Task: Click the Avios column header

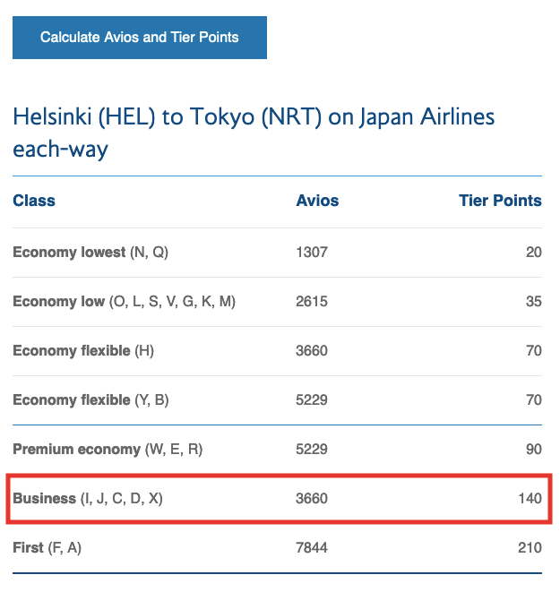Action: (317, 201)
